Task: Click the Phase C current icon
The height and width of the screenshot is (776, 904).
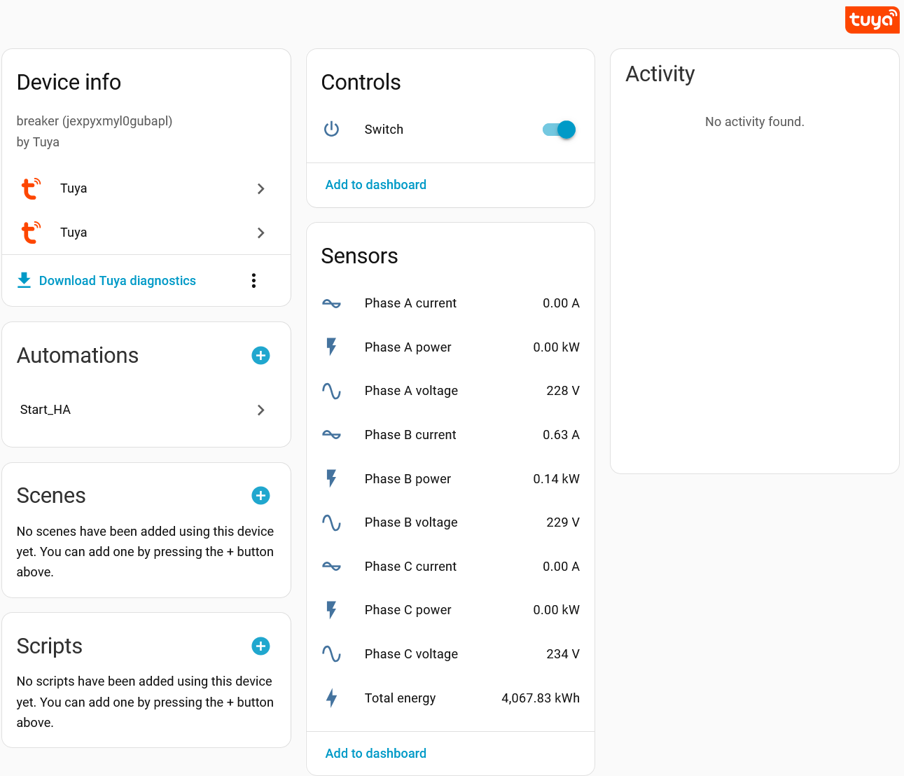Action: point(331,567)
